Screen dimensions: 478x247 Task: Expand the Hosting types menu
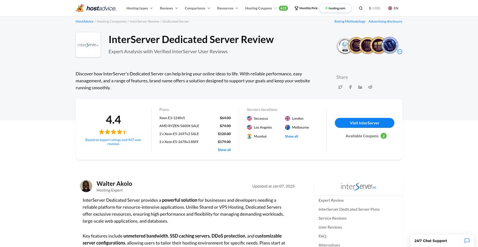coord(139,8)
